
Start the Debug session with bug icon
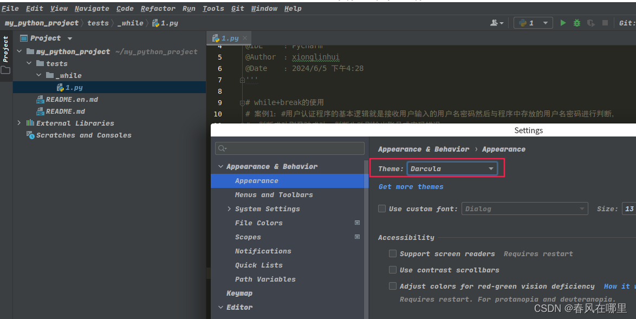pyautogui.click(x=576, y=23)
